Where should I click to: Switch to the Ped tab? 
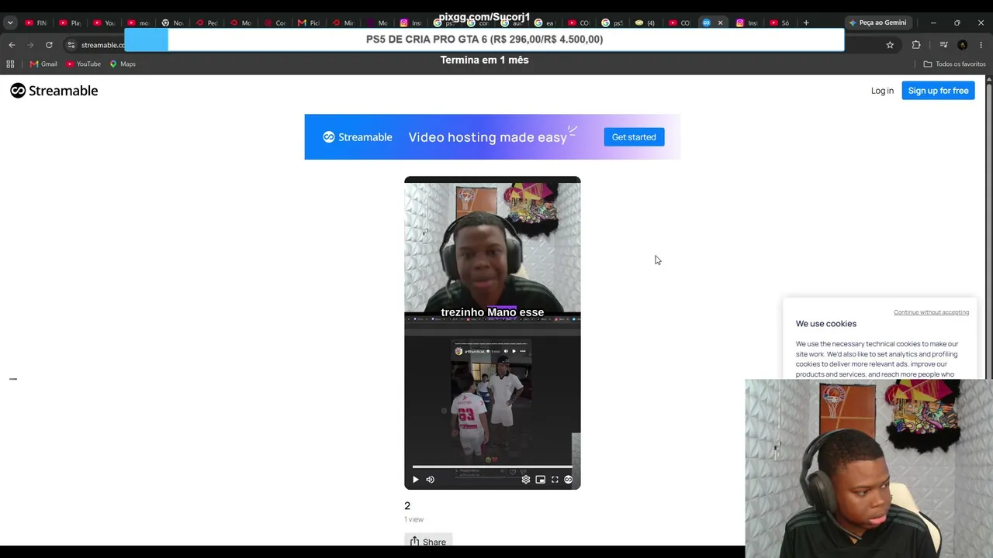(x=206, y=22)
